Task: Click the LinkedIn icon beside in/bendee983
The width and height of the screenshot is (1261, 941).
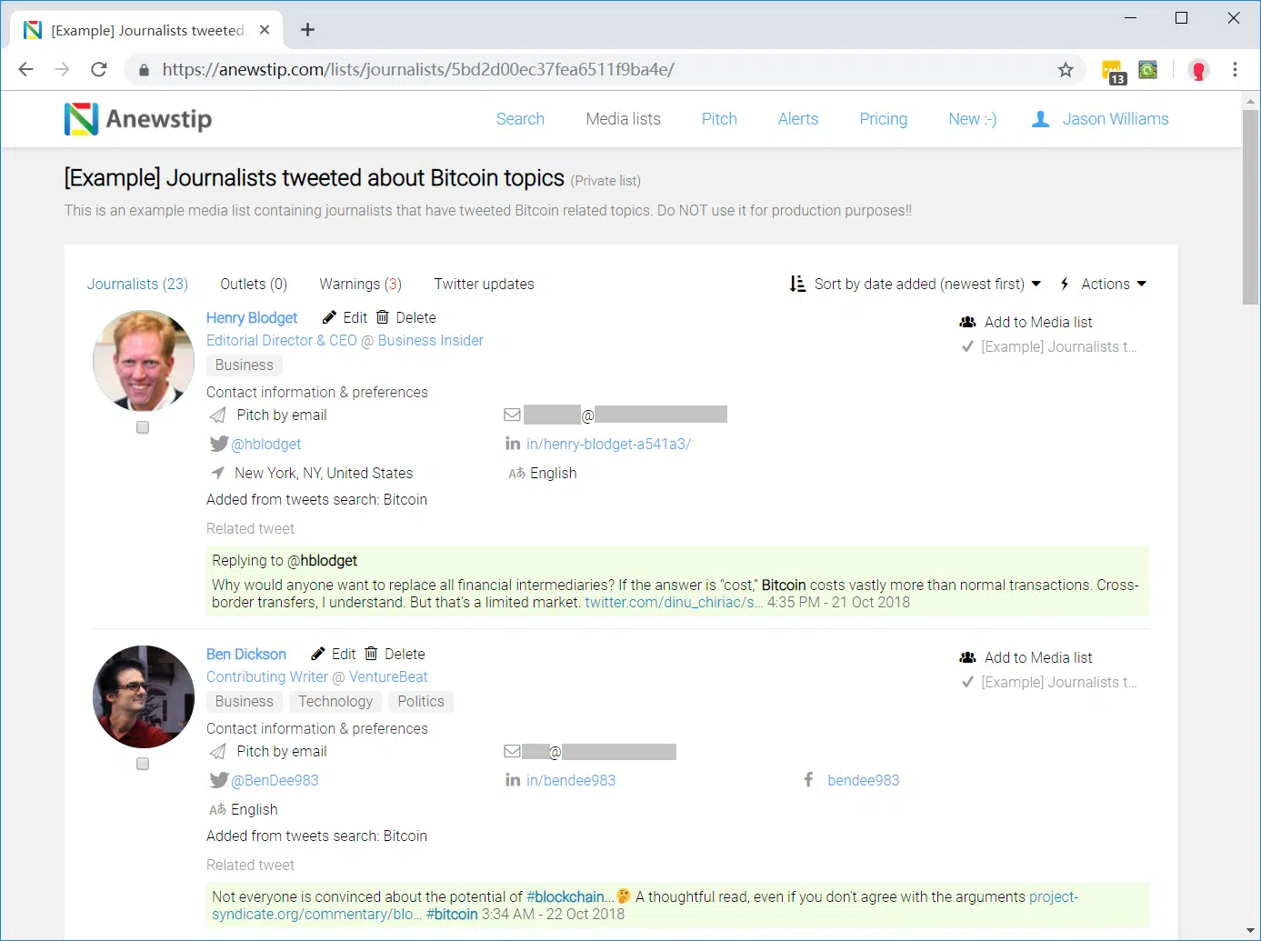Action: tap(513, 780)
